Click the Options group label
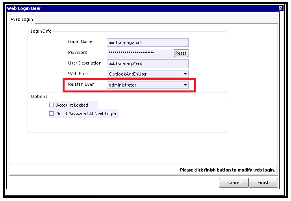Viewport: 291px width, 201px height. click(39, 96)
